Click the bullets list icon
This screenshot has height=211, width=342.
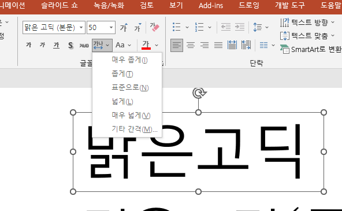click(176, 27)
